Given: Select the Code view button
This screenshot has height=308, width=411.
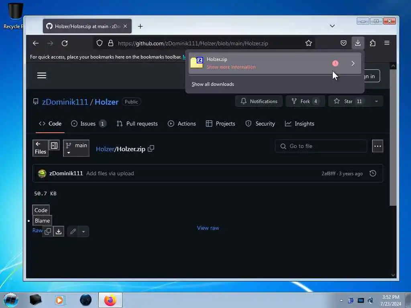Looking at the screenshot, I should [41, 210].
